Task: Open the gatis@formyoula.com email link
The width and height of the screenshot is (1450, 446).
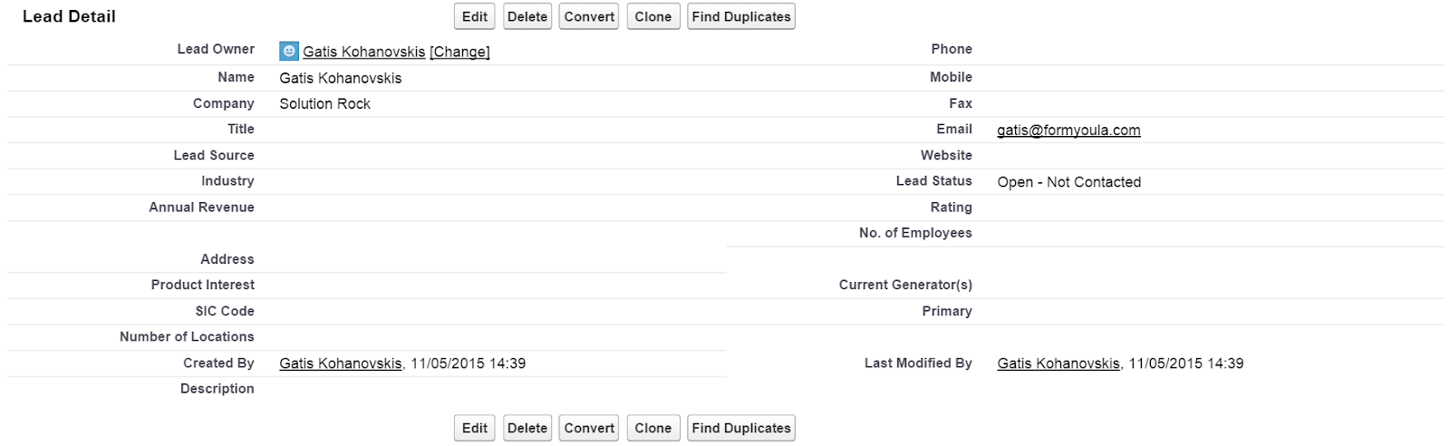Action: tap(1068, 130)
